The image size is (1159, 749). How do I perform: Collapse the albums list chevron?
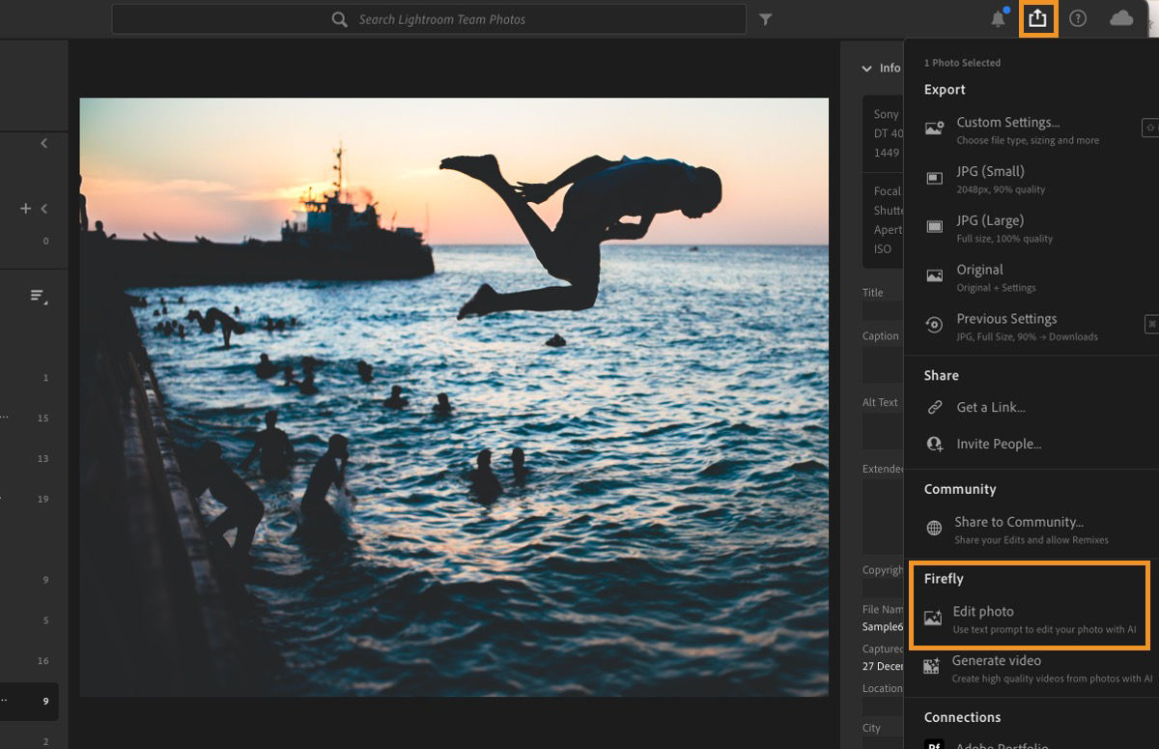44,208
